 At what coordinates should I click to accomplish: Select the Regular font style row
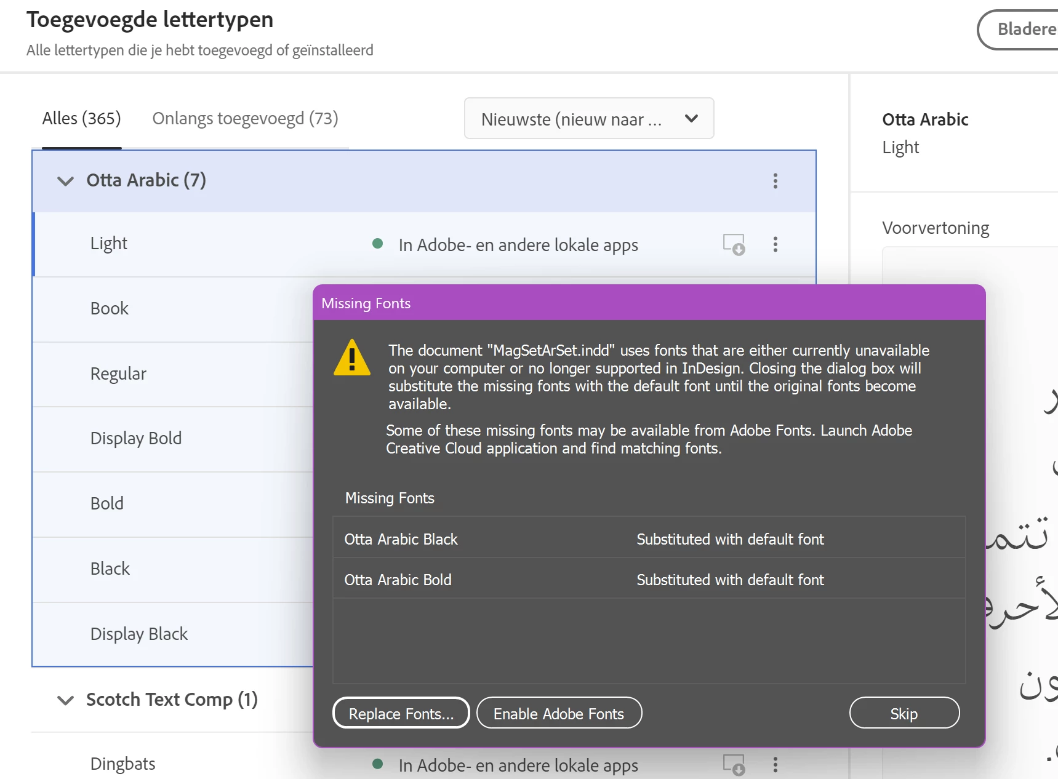pos(172,374)
